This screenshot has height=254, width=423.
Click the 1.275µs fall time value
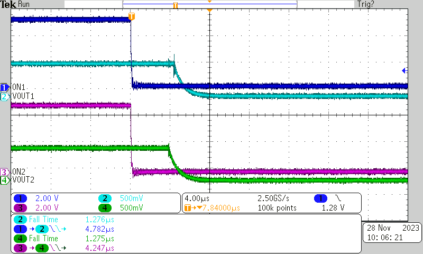click(x=100, y=239)
